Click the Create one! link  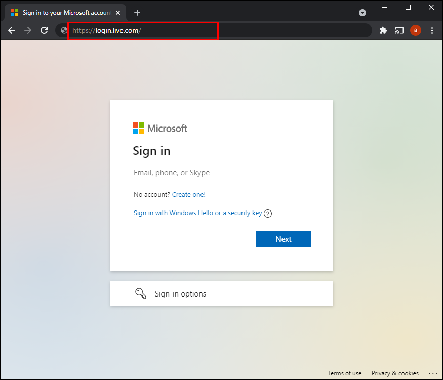tap(188, 194)
